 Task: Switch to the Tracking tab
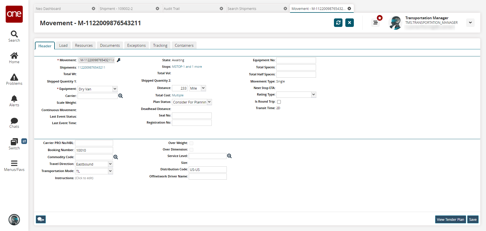coord(160,45)
